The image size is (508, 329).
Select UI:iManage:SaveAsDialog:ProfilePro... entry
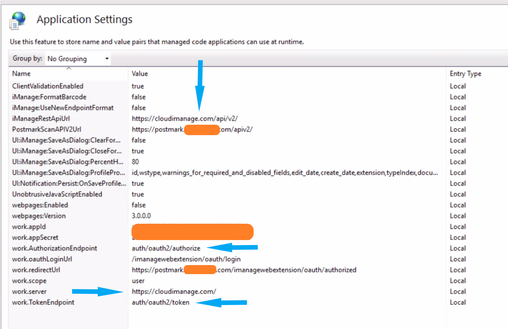coord(69,172)
